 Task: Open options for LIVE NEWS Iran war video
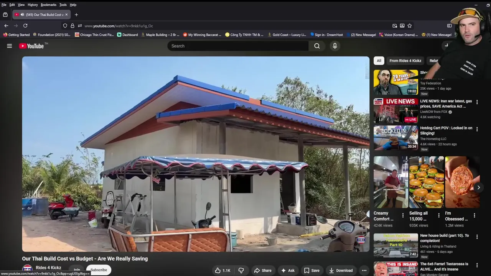(x=477, y=102)
